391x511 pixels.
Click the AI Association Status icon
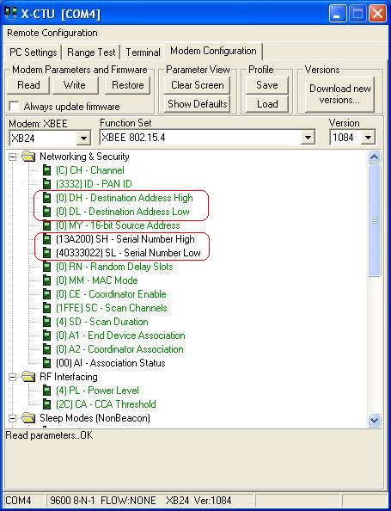click(47, 363)
